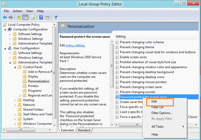Image resolution: width=201 pixels, height=140 pixels.
Task: Expand the System tree node
Action: 15,119
